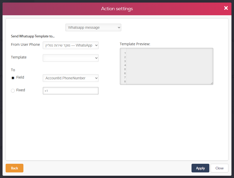Open the AccountId.PhoneNumber field dropdown
The width and height of the screenshot is (234, 178).
[71, 78]
